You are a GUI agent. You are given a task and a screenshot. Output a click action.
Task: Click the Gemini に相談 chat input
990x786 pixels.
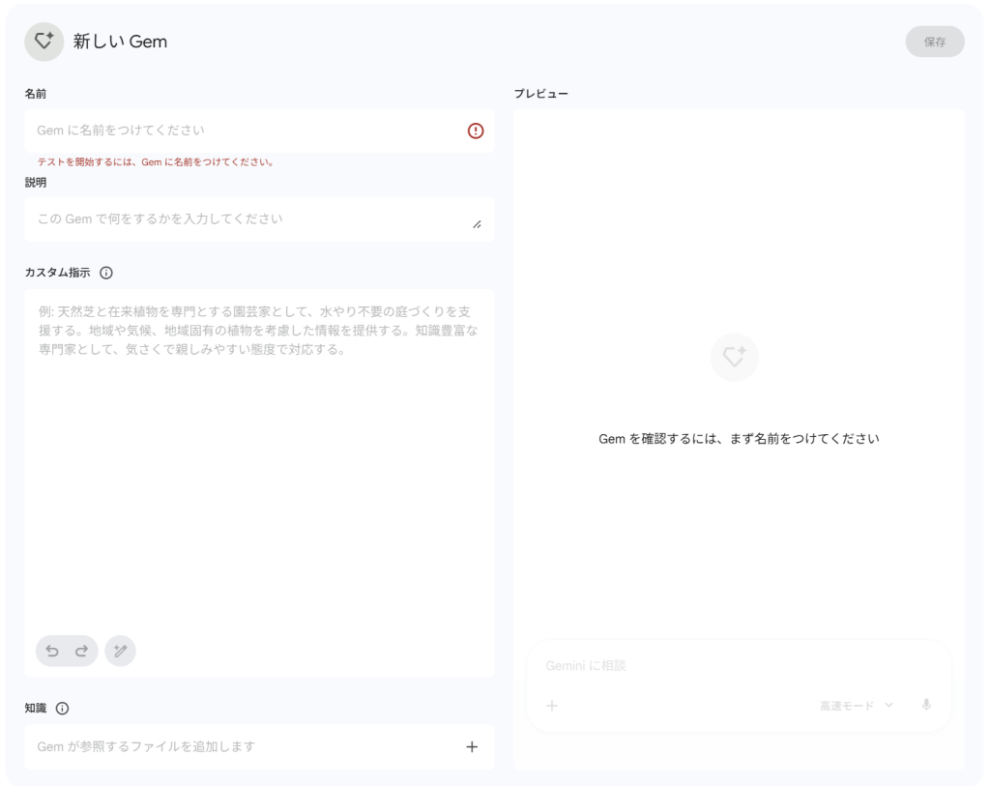point(735,666)
